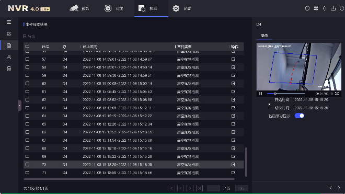This screenshot has width=345, height=194.
Task: Open the live preview camera tab
Action: tap(79, 8)
